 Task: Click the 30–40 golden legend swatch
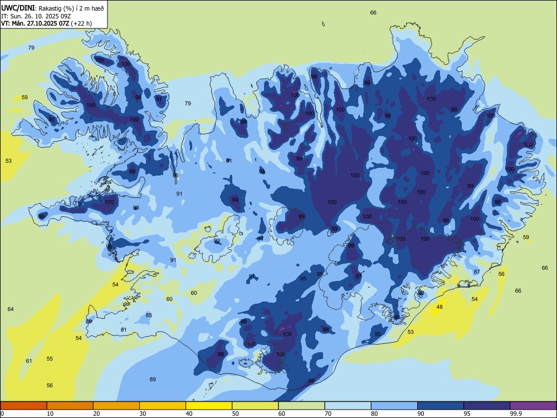click(x=163, y=406)
